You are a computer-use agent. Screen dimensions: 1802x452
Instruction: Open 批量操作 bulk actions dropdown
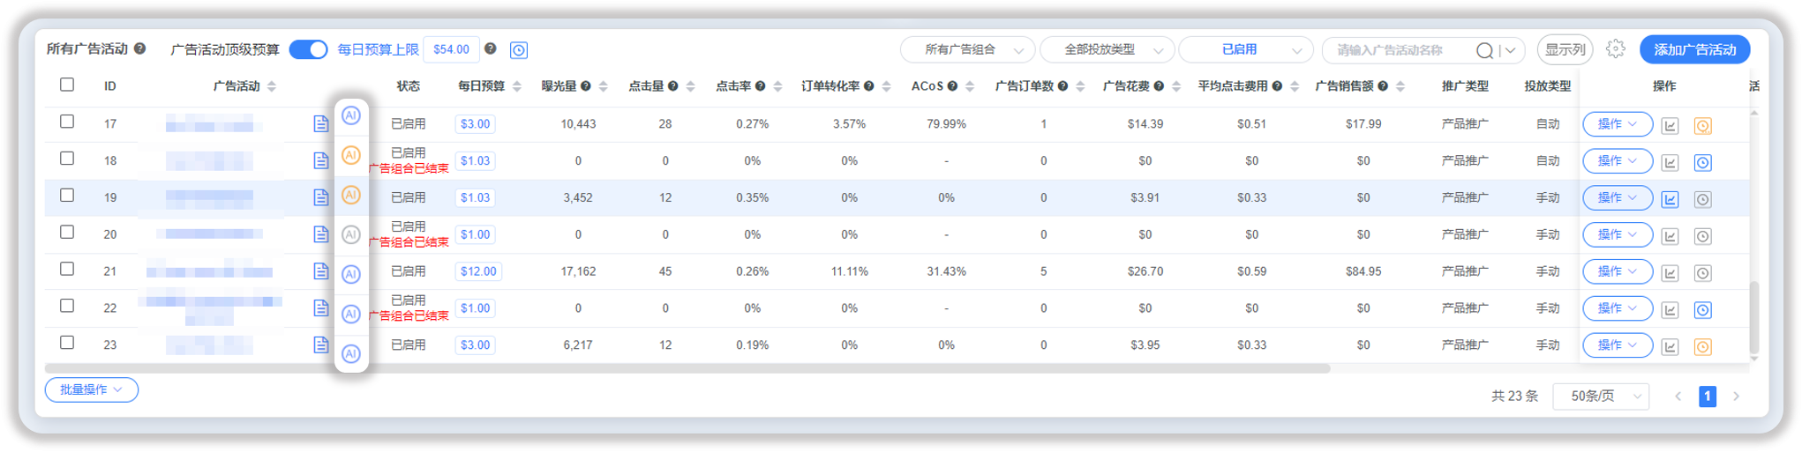(x=92, y=389)
